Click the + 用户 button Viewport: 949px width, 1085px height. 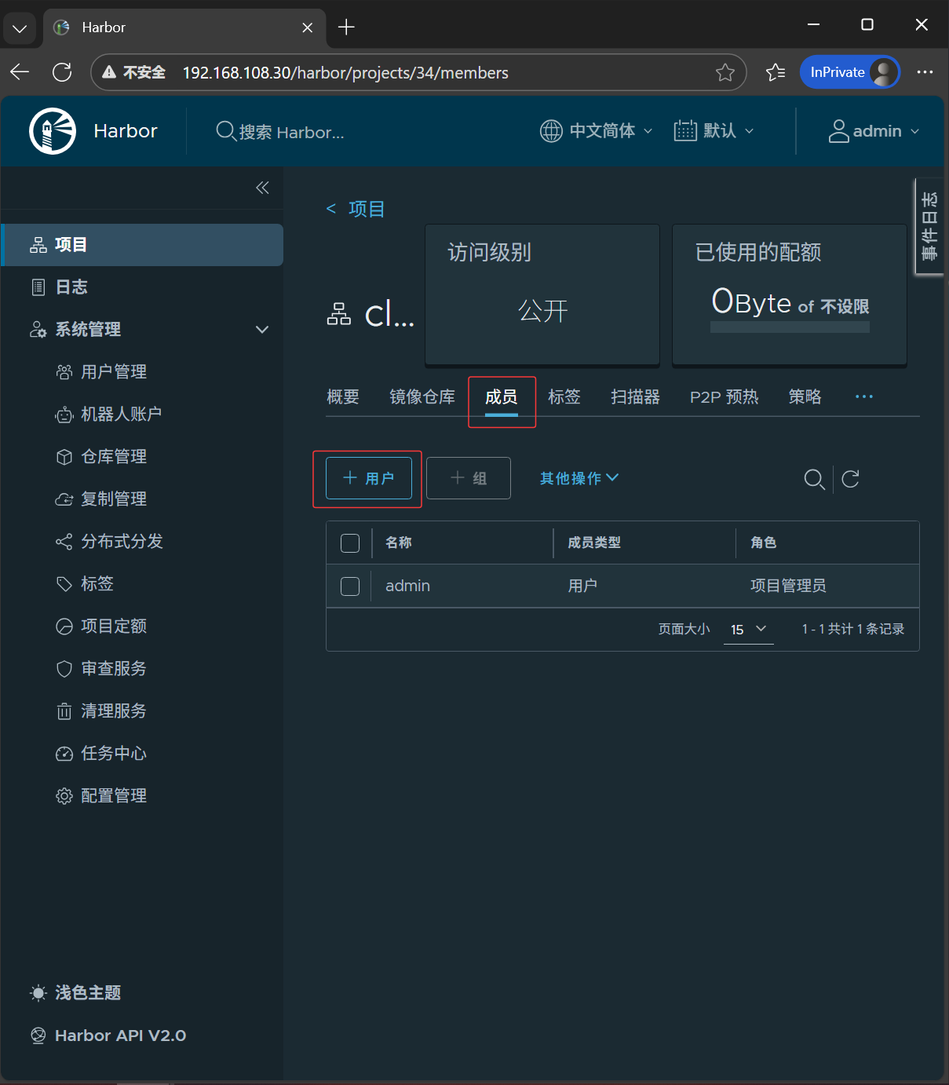pos(369,478)
